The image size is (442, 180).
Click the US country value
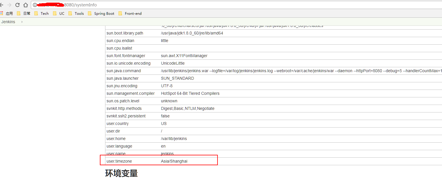[164, 123]
